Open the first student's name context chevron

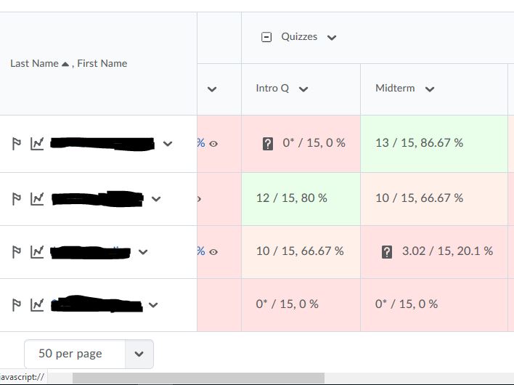pos(168,144)
